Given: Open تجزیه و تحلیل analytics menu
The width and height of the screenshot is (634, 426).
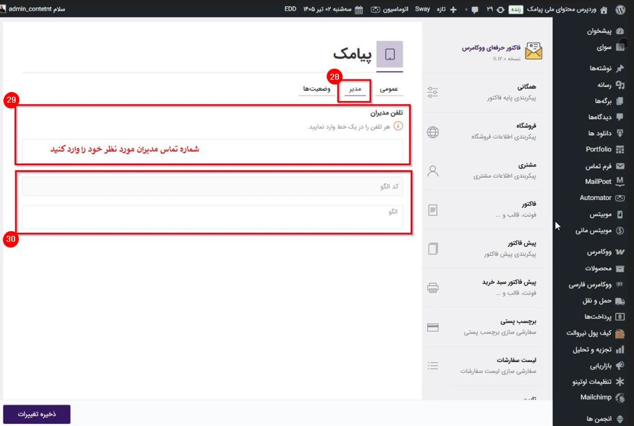Looking at the screenshot, I should tap(593, 350).
